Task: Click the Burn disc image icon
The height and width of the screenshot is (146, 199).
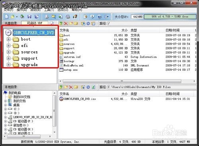Action: pos(75,17)
